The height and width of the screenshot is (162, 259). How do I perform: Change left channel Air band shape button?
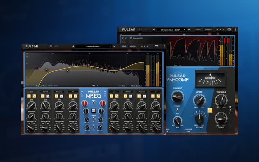(x=76, y=96)
